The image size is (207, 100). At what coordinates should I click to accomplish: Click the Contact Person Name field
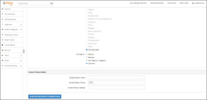pos(116,78)
